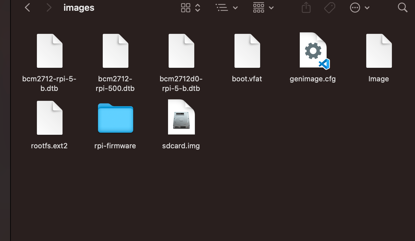Open the Share menu in the toolbar

(x=306, y=7)
